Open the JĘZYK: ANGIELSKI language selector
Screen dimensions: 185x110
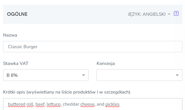click(149, 14)
